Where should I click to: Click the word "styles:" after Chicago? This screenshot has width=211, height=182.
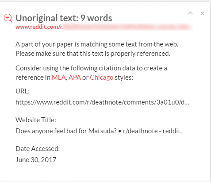[124, 77]
